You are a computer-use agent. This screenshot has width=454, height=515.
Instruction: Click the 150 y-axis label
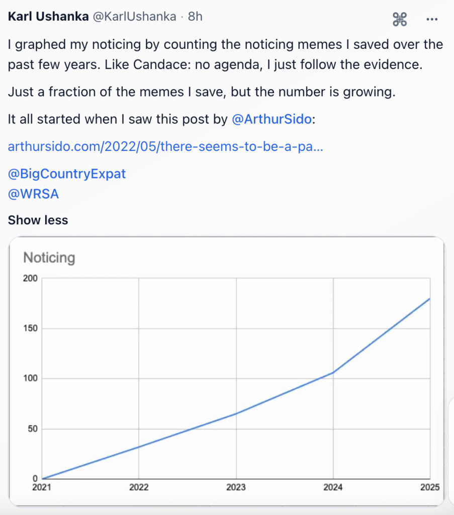(x=31, y=328)
